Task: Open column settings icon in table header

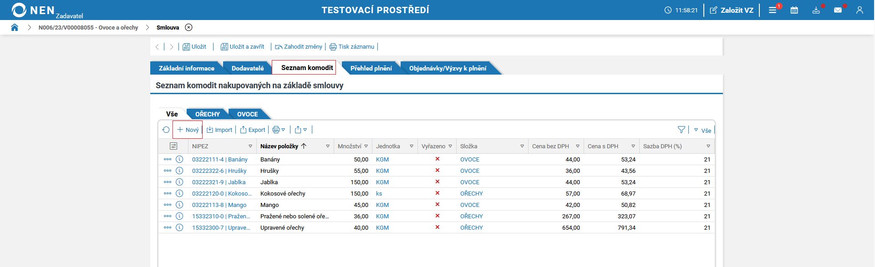Action: pos(173,146)
